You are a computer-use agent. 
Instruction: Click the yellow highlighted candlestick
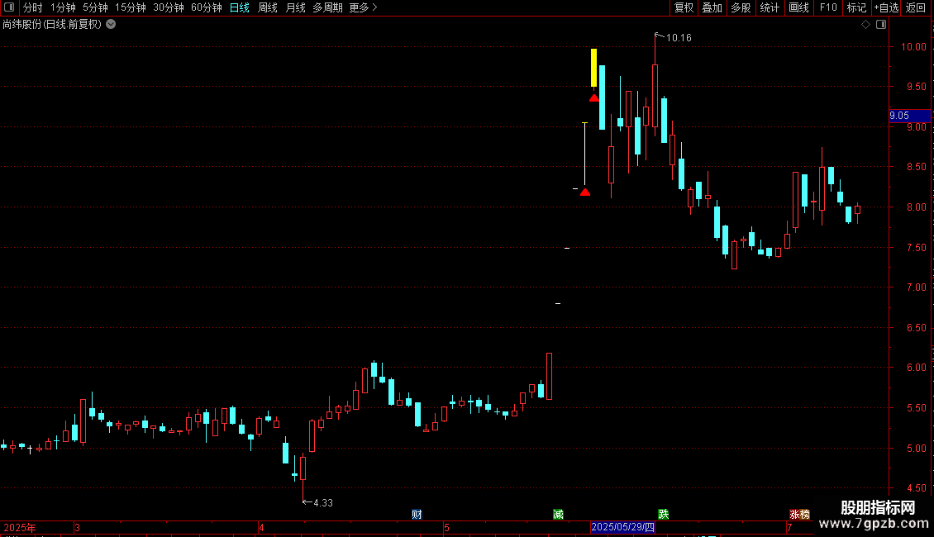click(594, 68)
